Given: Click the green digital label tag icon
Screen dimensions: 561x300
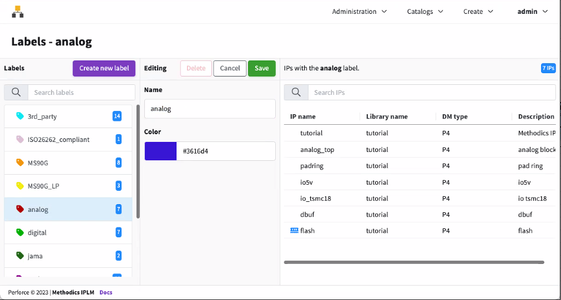Looking at the screenshot, I should point(20,233).
